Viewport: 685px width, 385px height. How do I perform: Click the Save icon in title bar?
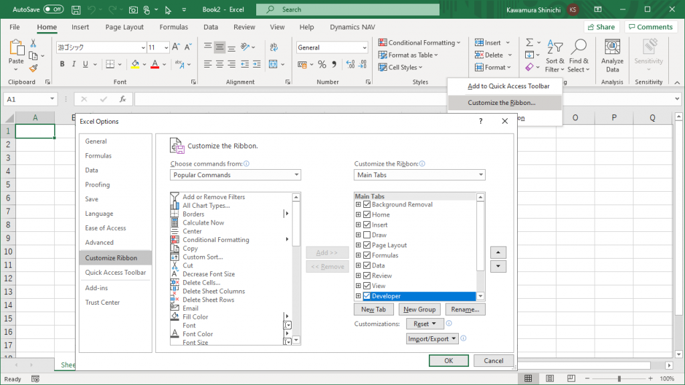click(x=76, y=9)
